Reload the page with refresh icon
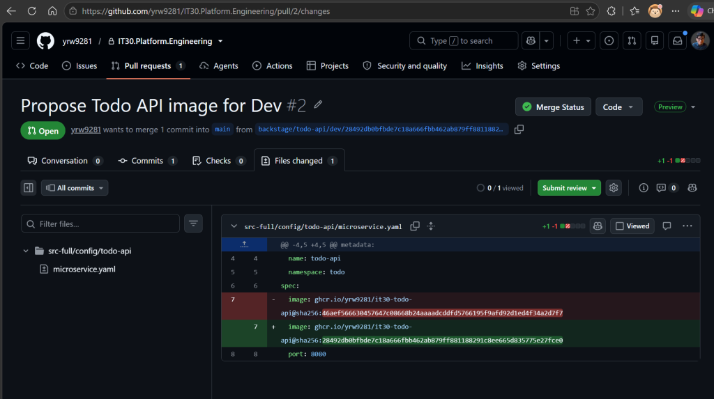 coord(32,11)
